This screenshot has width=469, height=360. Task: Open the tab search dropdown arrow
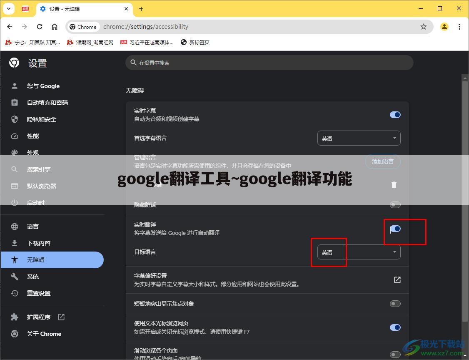pos(9,9)
